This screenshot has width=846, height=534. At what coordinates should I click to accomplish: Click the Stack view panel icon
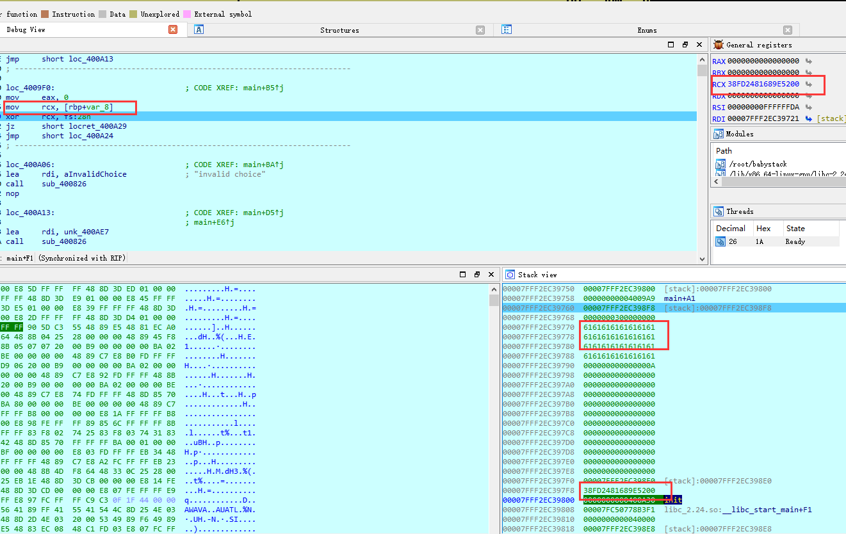pos(509,274)
